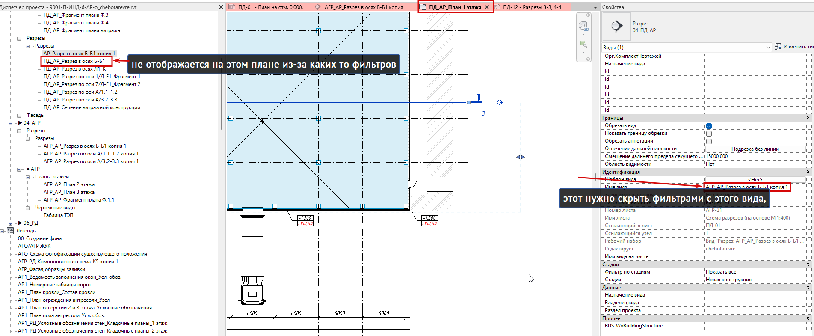
Task: Collapse the 04_АГР tree node
Action: [x=11, y=123]
